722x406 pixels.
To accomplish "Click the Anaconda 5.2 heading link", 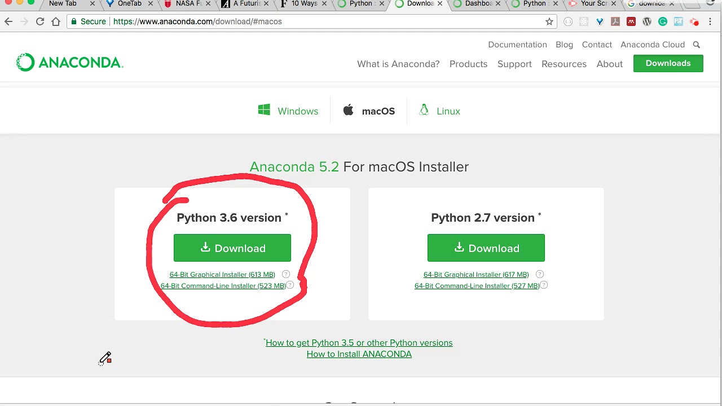I will (294, 167).
